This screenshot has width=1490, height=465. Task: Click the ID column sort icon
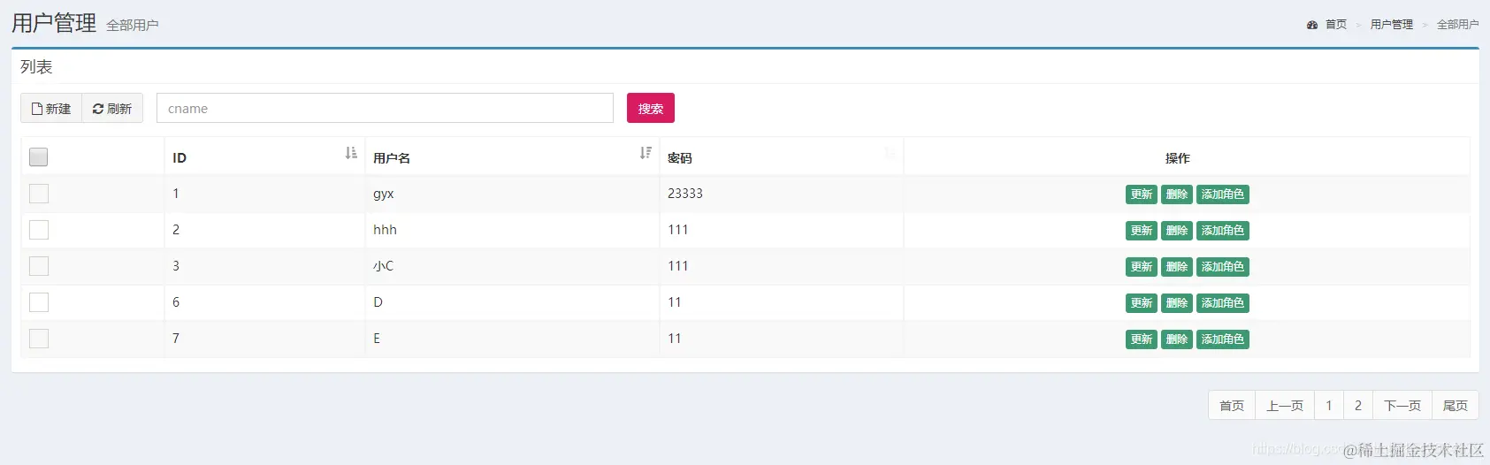351,153
